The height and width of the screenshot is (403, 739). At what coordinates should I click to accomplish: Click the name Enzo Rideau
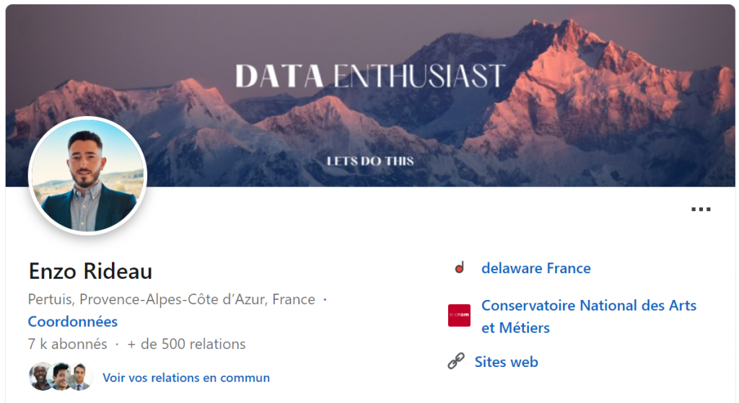point(90,272)
